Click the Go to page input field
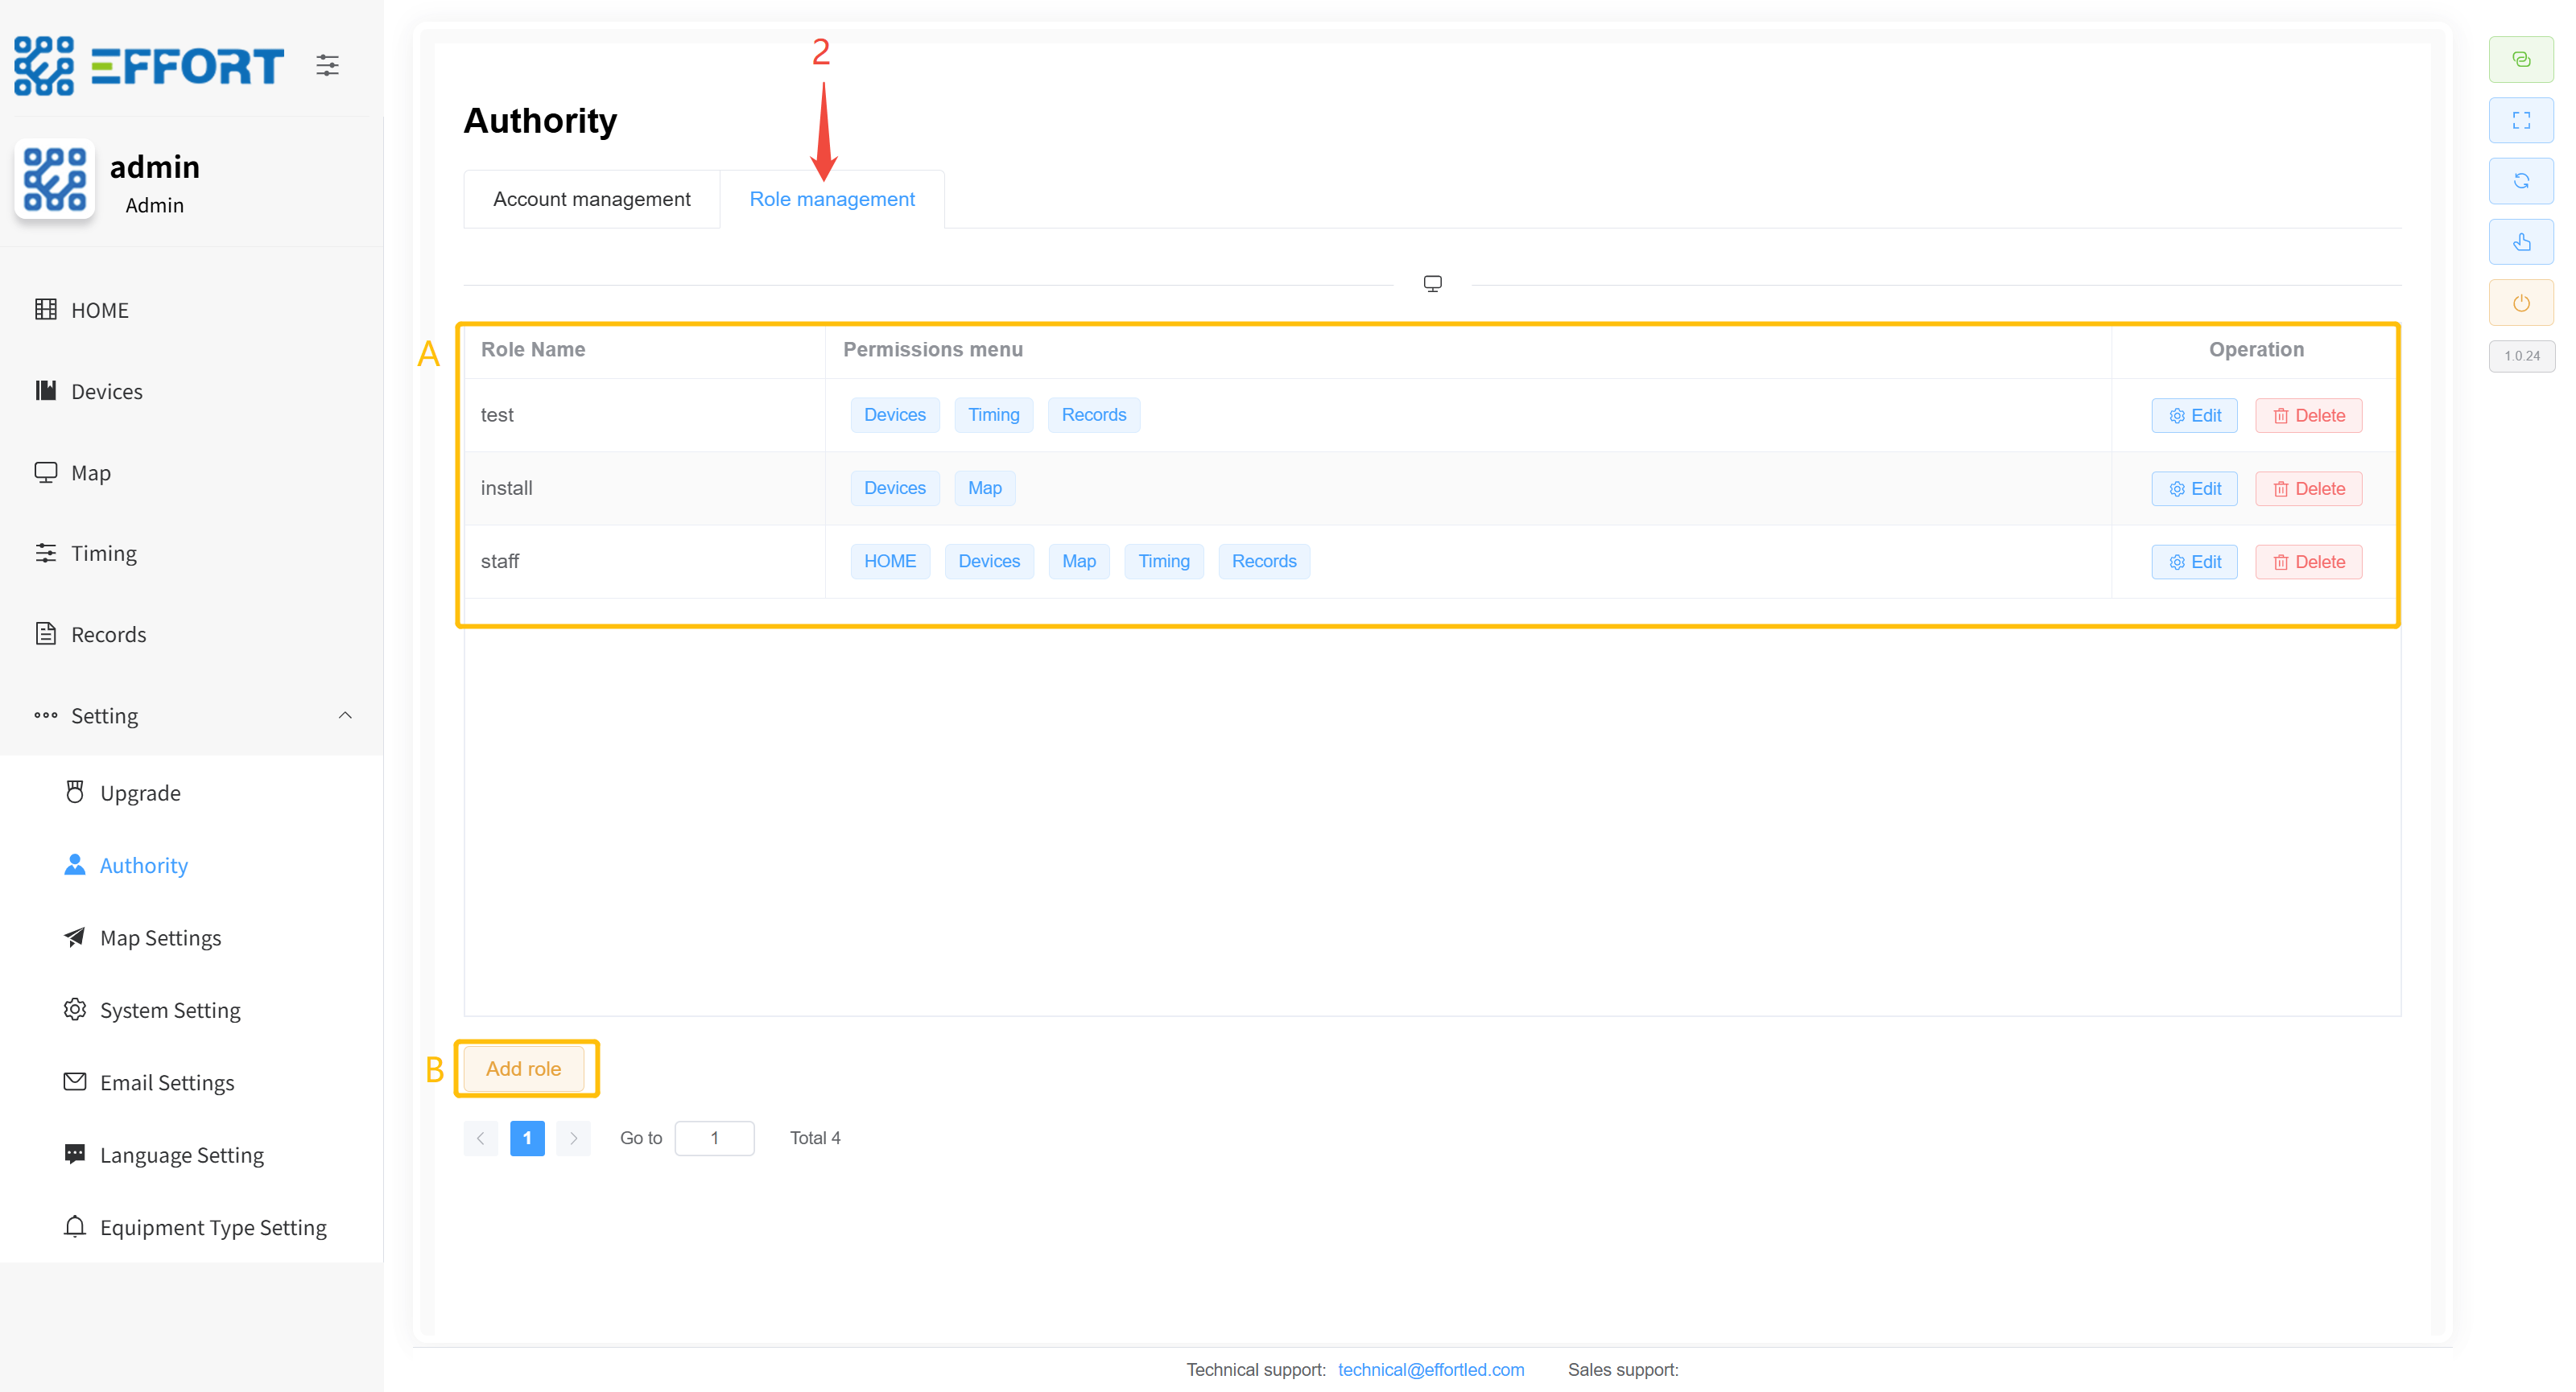The height and width of the screenshot is (1392, 2576). (x=714, y=1139)
